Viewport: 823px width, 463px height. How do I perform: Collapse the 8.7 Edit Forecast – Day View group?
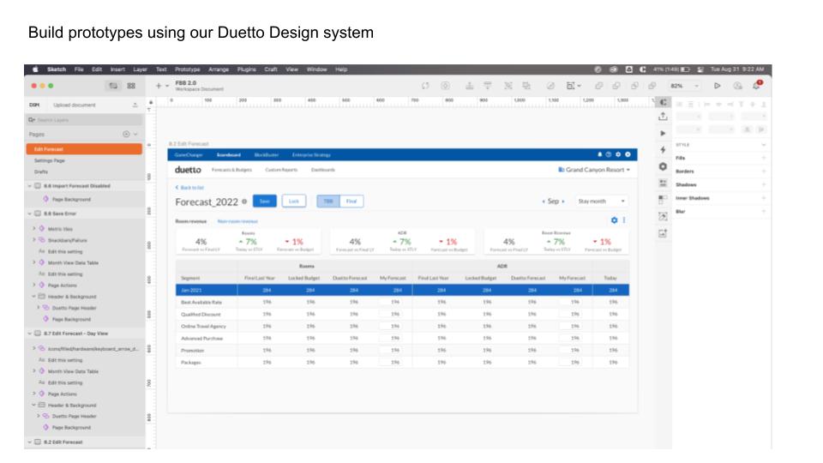pyautogui.click(x=30, y=332)
